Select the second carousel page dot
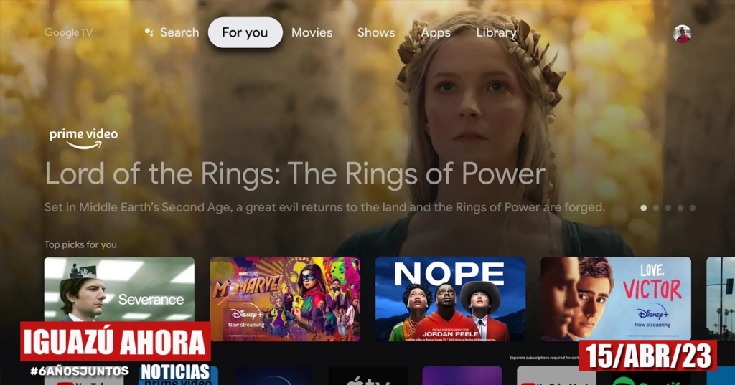Screen dimensions: 735x385 (656, 207)
